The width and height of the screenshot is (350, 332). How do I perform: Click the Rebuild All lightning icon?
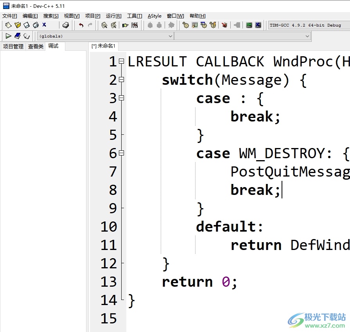pyautogui.click(x=213, y=25)
